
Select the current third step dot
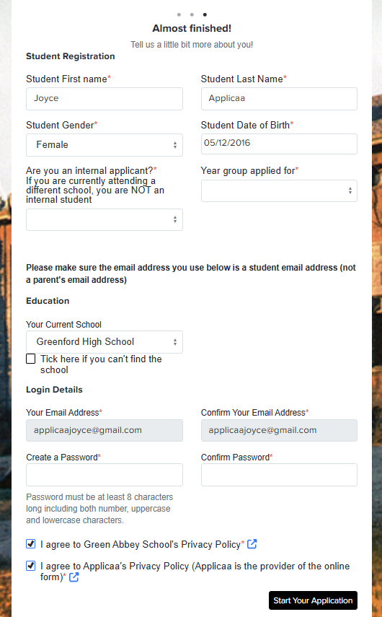click(x=205, y=14)
